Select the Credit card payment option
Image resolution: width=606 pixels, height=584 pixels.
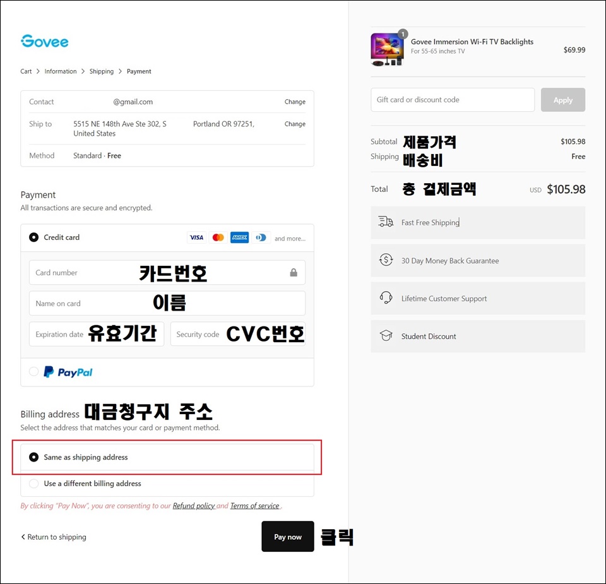click(x=33, y=237)
